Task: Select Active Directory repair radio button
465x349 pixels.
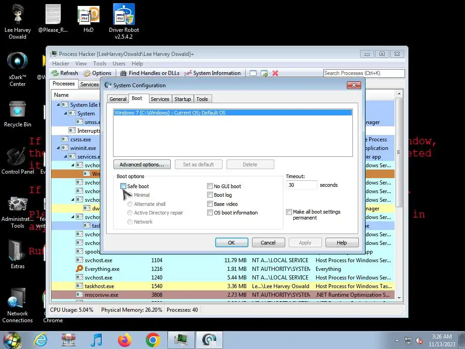Action: click(x=129, y=213)
